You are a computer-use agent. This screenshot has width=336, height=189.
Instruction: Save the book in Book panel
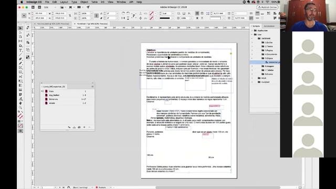pos(74,127)
